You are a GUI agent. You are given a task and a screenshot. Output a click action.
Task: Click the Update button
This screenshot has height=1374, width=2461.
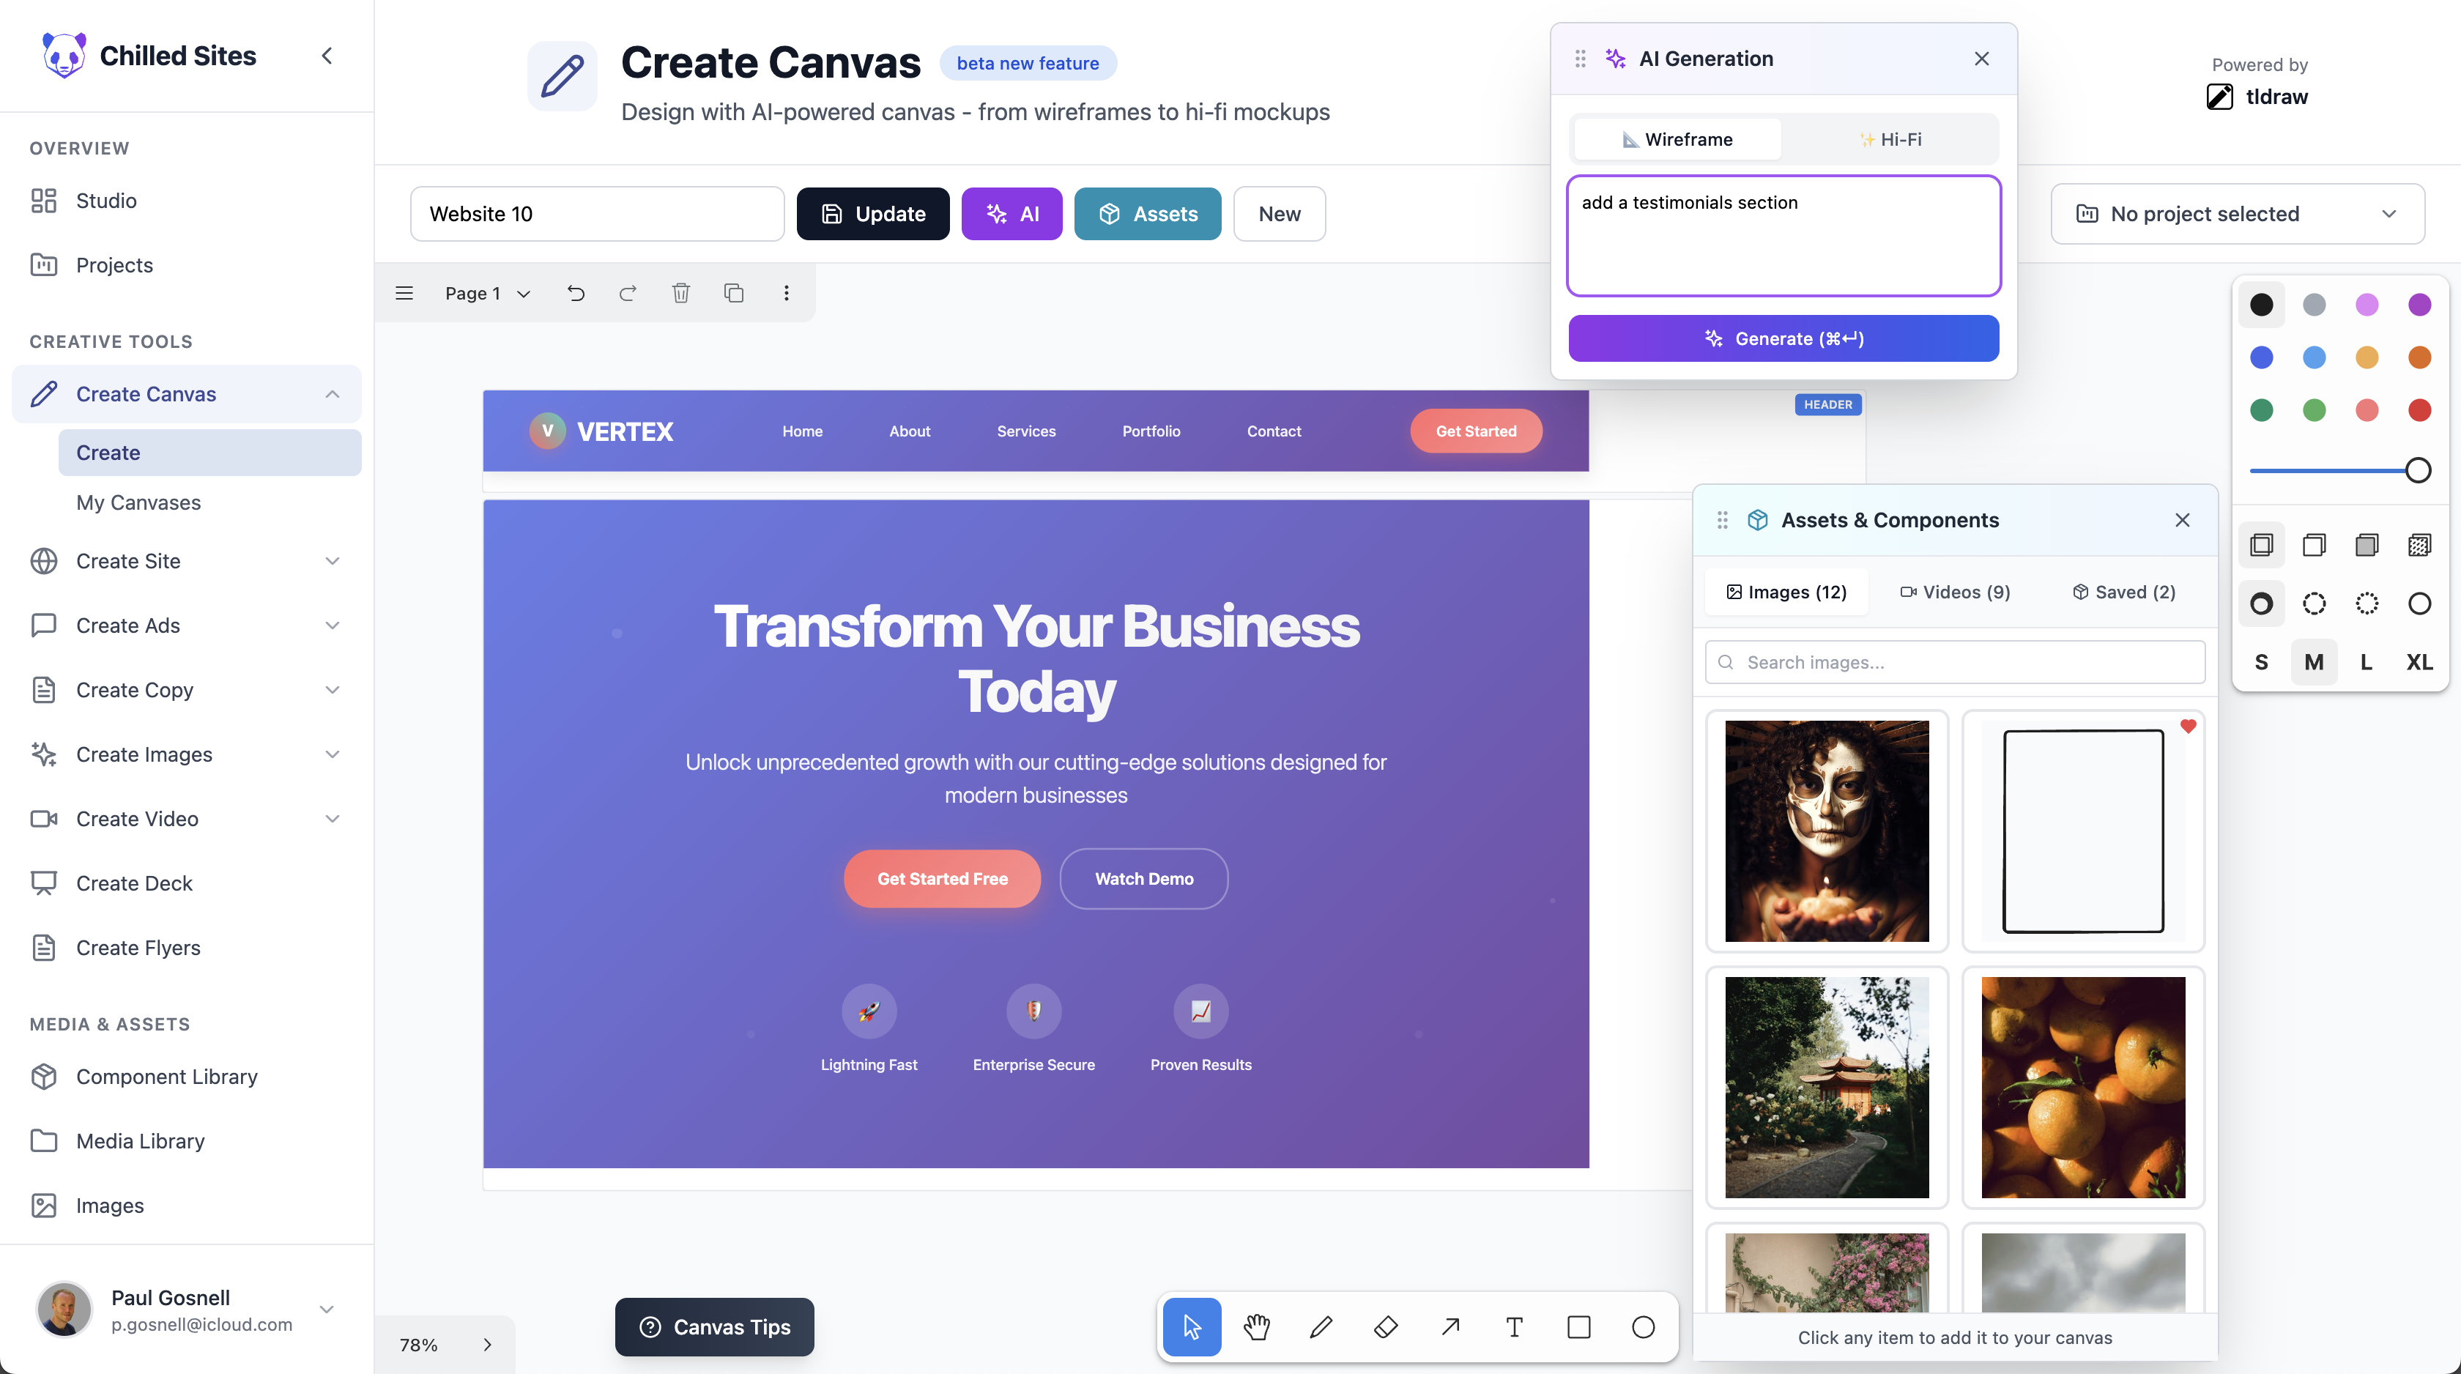pyautogui.click(x=872, y=214)
